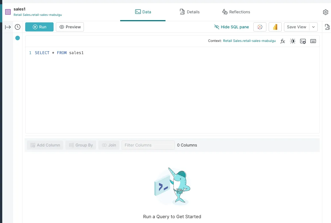Screen dimensions: 331x223
Task: Toggle SQL autocomplete in the editor
Action: click(303, 41)
